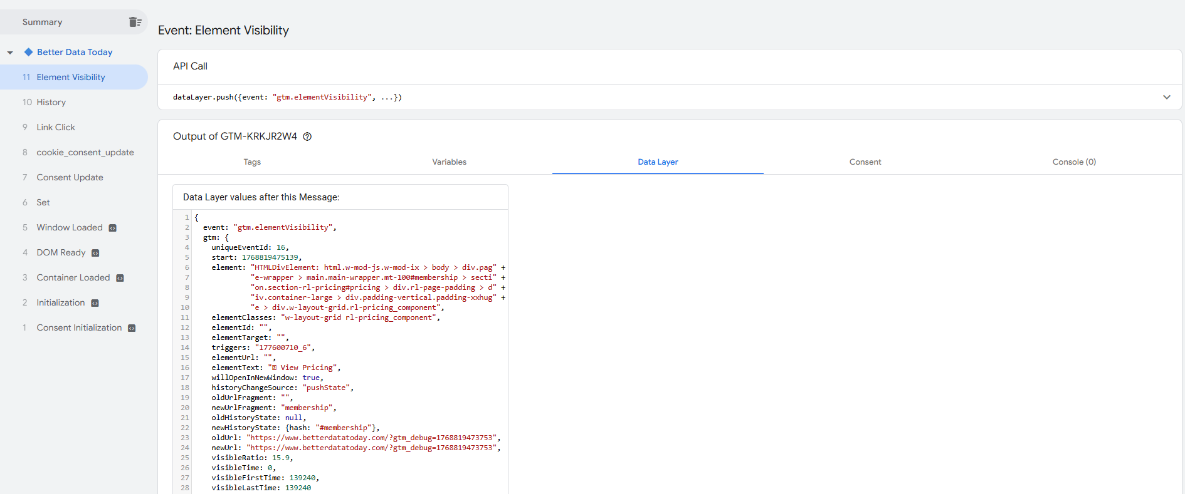Select the Container Loaded event label

tap(73, 277)
